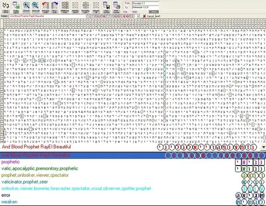
Task: Select the 'prophetic' purple list row
Action: [133, 162]
